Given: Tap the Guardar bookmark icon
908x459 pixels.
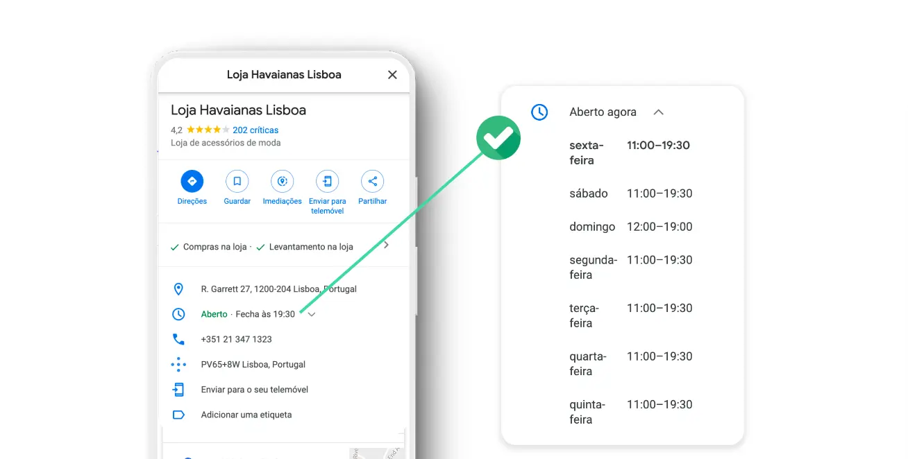Looking at the screenshot, I should [237, 181].
